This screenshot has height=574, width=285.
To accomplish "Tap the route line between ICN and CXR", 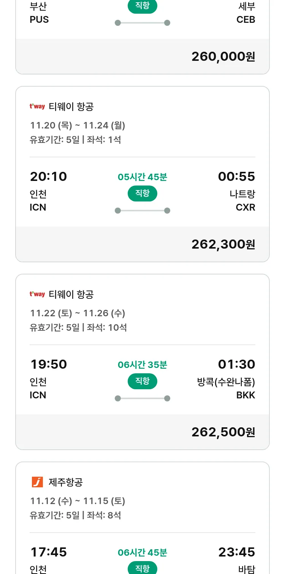I will 142,211.
